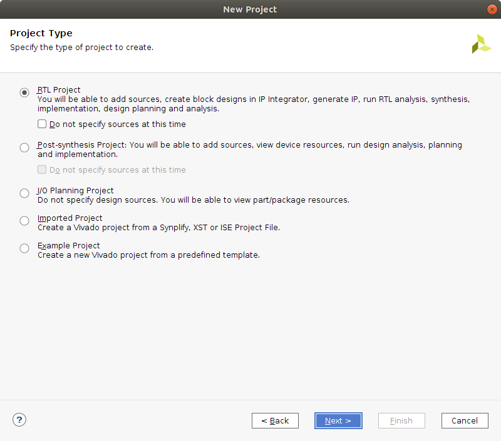501x441 pixels.
Task: Click the RTL Project description paragraph
Action: point(254,104)
